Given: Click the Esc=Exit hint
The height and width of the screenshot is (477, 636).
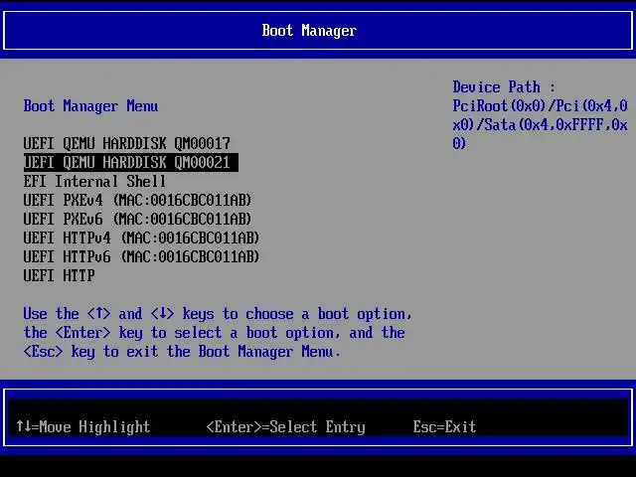Looking at the screenshot, I should click(444, 426).
